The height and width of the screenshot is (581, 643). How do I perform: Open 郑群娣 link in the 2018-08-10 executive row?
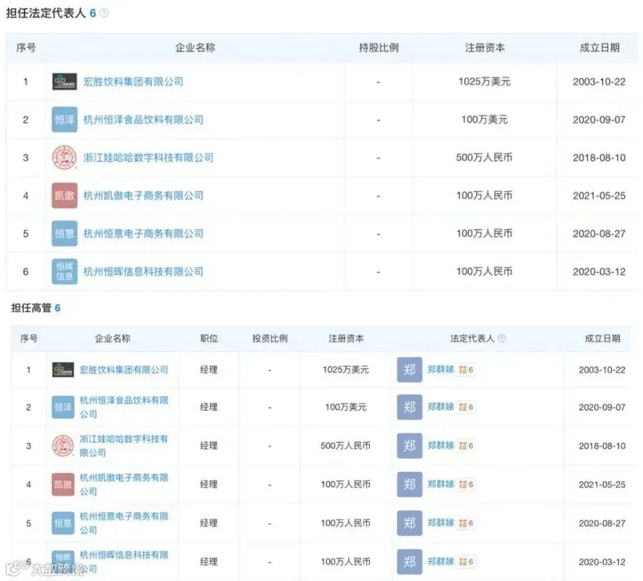point(440,445)
